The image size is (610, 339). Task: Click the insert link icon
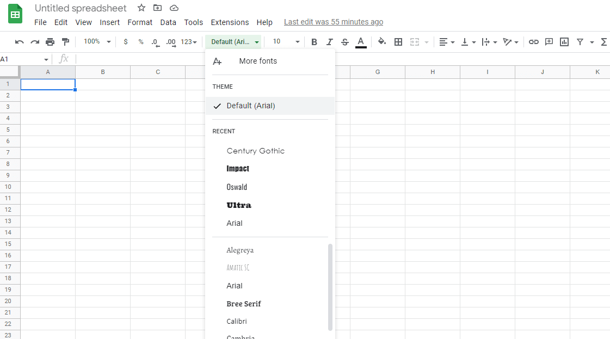533,42
